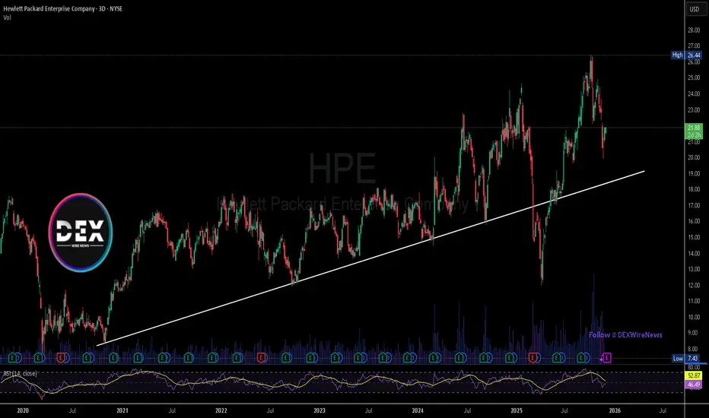Click the 2021 label on time axis

coord(122,410)
